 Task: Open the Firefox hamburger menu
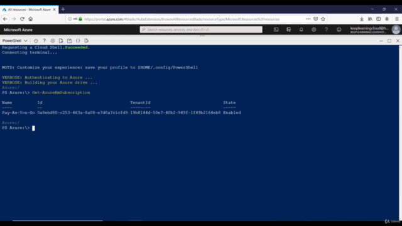397,19
